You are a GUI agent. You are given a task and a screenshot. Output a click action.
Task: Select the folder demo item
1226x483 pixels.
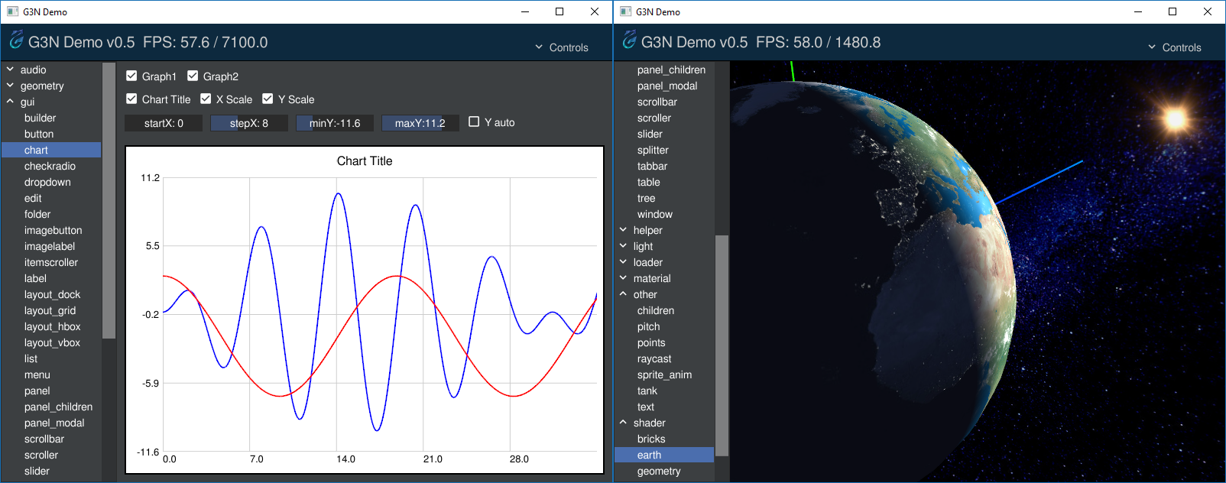coord(51,214)
